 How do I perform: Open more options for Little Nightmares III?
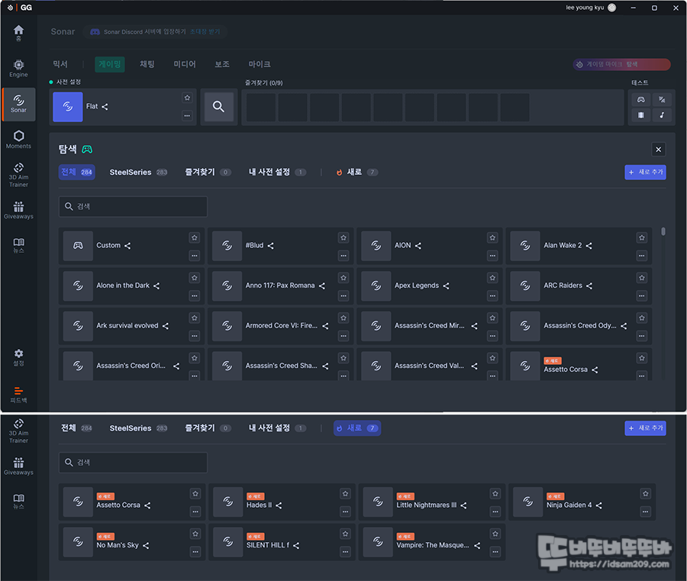tap(495, 512)
